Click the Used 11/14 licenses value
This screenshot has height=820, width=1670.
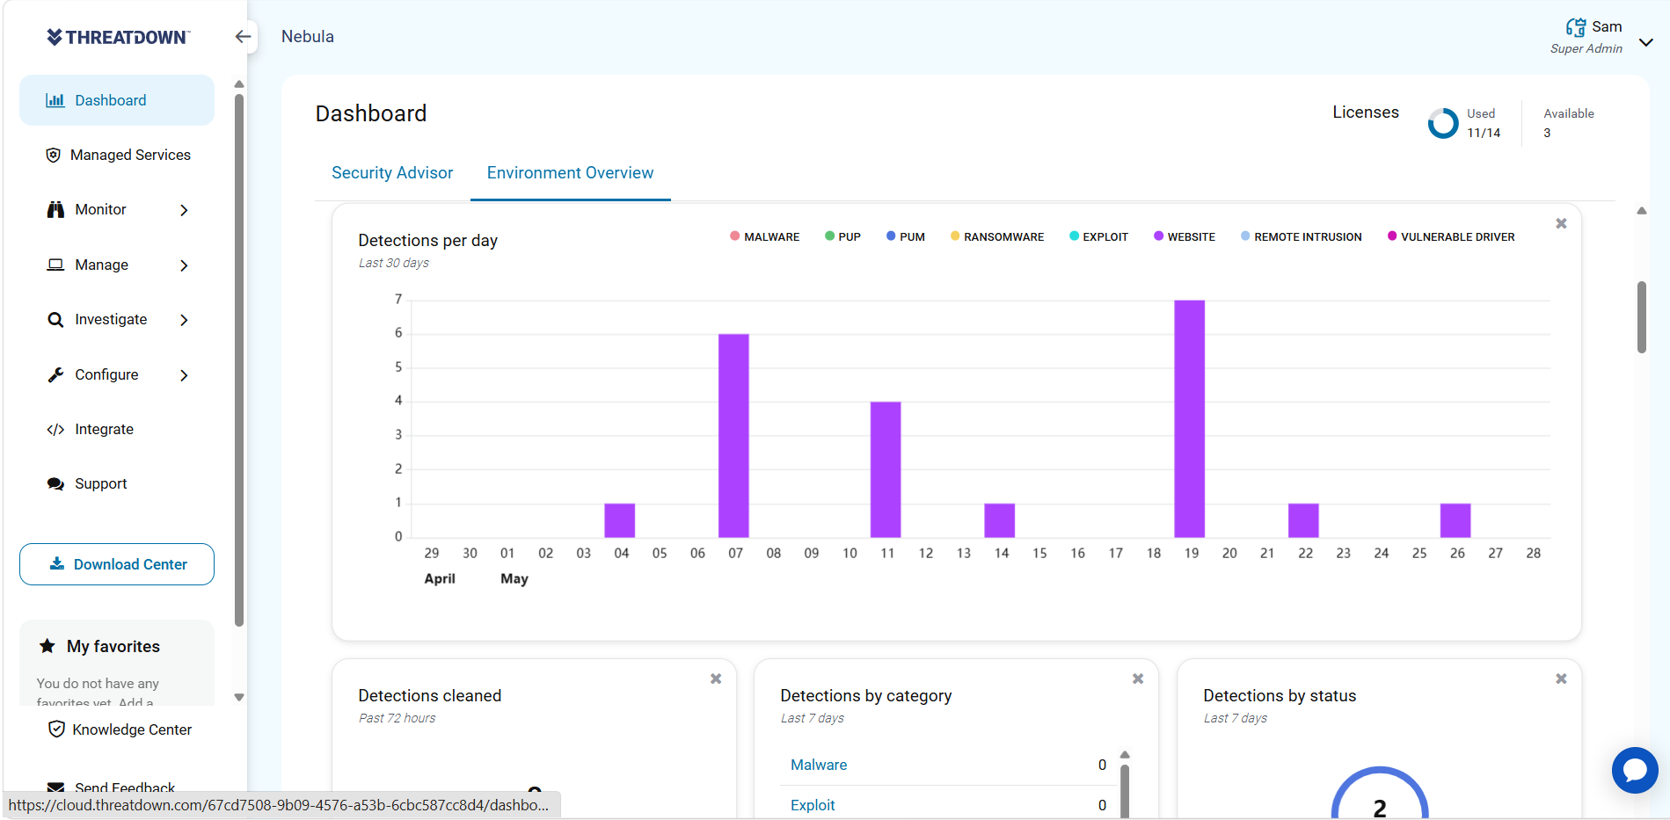1484,133
